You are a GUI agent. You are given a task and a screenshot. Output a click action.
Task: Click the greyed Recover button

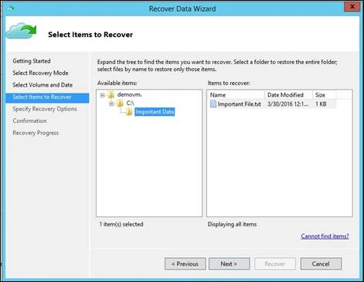pos(275,264)
